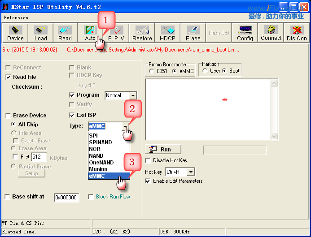This screenshot has height=237, width=311.
Task: Open the Extension menu
Action: tap(16, 18)
